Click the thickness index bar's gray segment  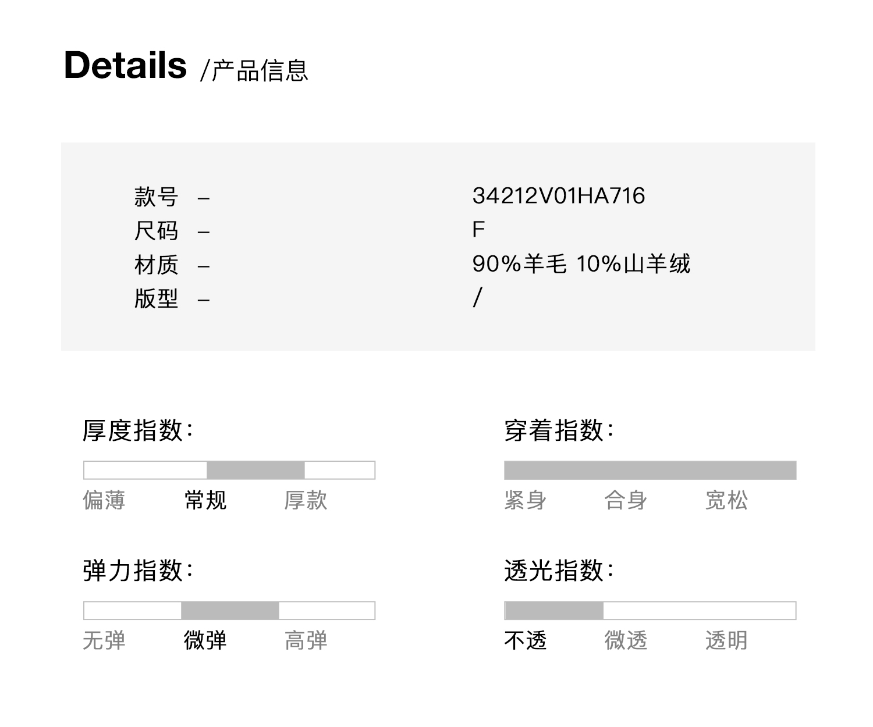coord(255,470)
